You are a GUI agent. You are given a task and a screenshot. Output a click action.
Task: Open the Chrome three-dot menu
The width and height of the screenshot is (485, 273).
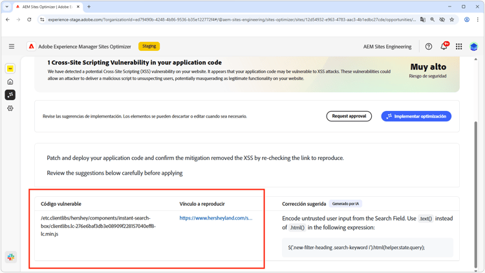click(478, 19)
